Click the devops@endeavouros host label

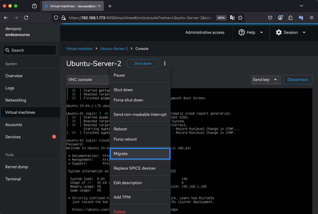pos(17,32)
